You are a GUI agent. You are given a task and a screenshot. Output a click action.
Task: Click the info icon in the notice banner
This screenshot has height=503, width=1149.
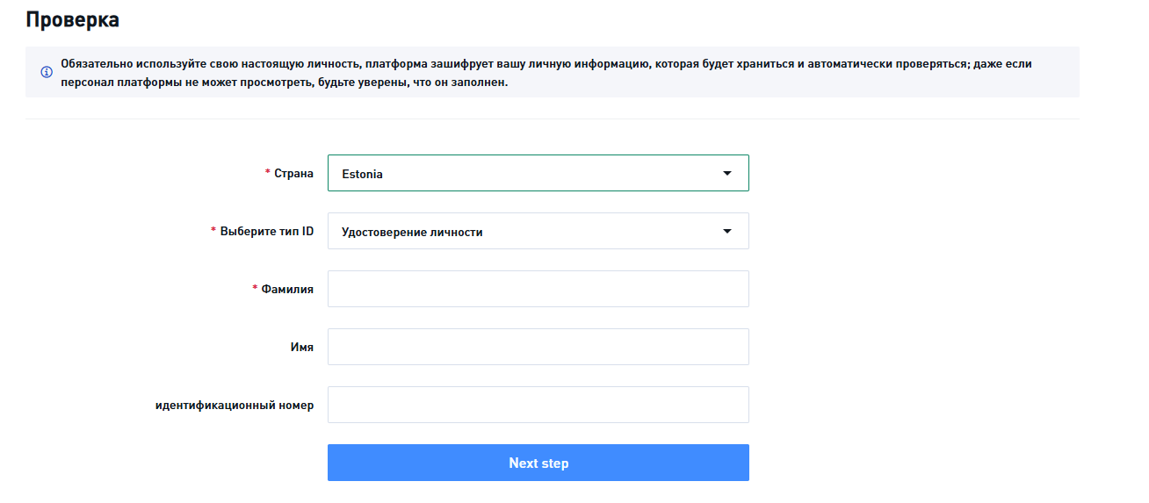coord(47,72)
